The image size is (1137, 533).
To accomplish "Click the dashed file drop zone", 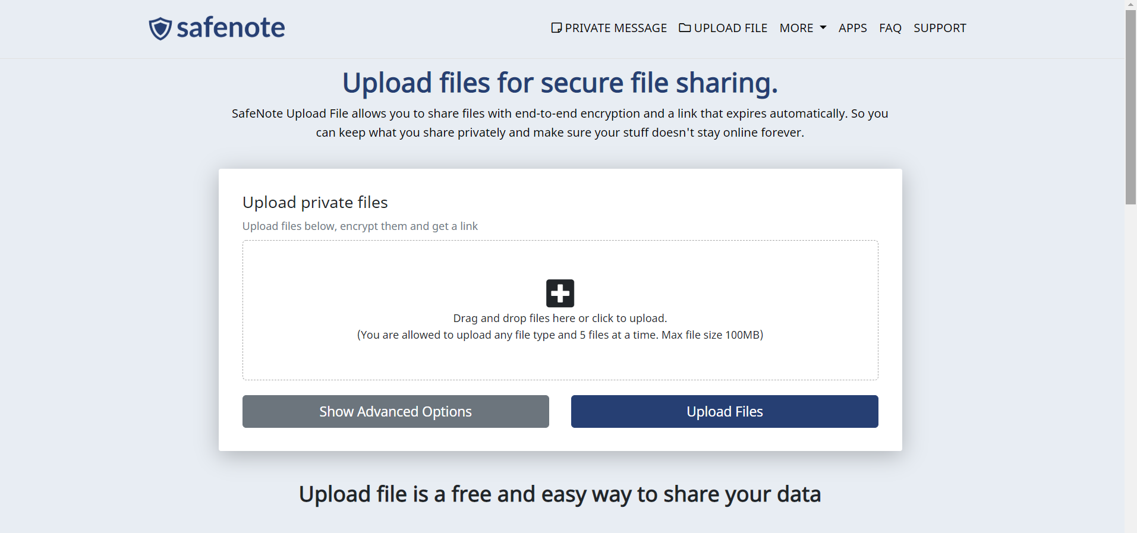I will [560, 310].
